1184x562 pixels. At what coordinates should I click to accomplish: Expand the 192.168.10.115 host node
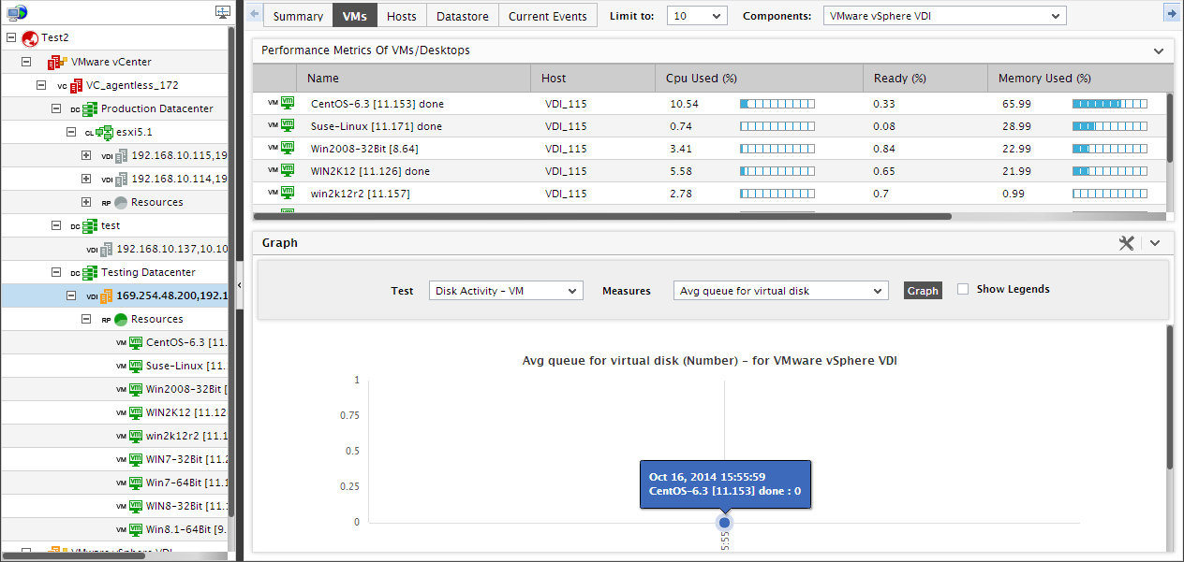click(86, 155)
